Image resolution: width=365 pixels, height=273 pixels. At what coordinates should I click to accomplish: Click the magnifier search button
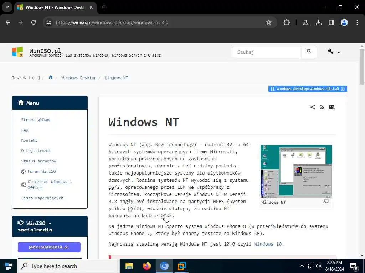point(309,52)
